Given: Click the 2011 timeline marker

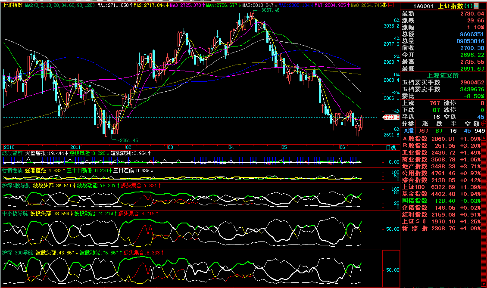Looking at the screenshot, I should (x=75, y=147).
